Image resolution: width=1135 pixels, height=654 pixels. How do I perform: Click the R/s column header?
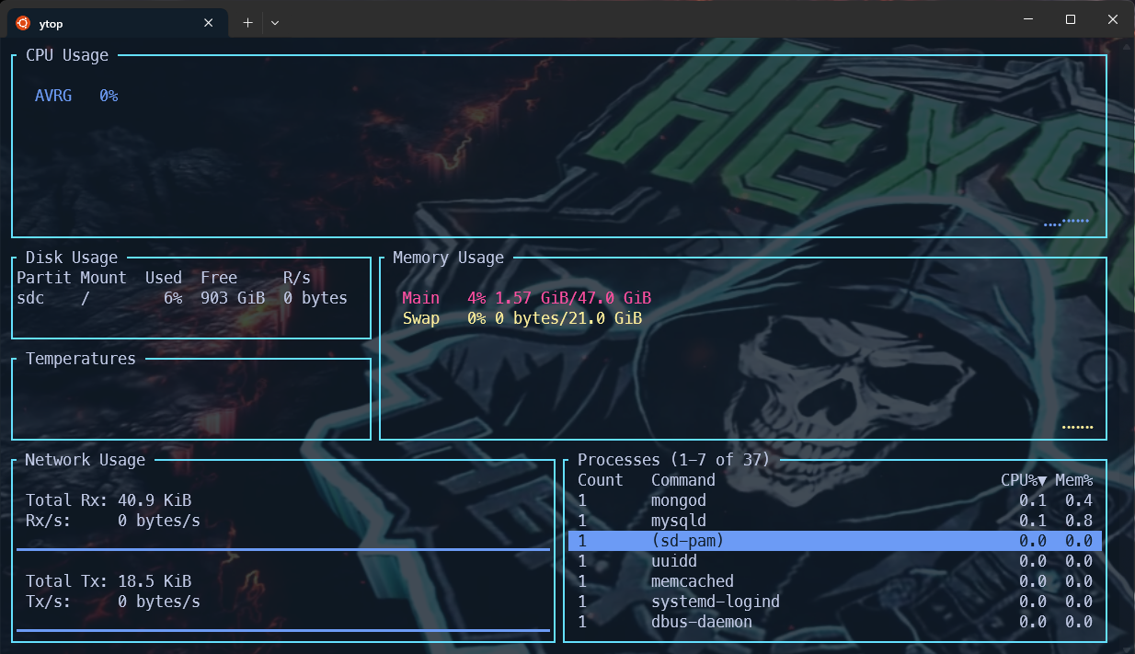(297, 278)
